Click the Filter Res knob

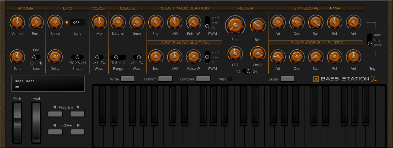(258, 25)
